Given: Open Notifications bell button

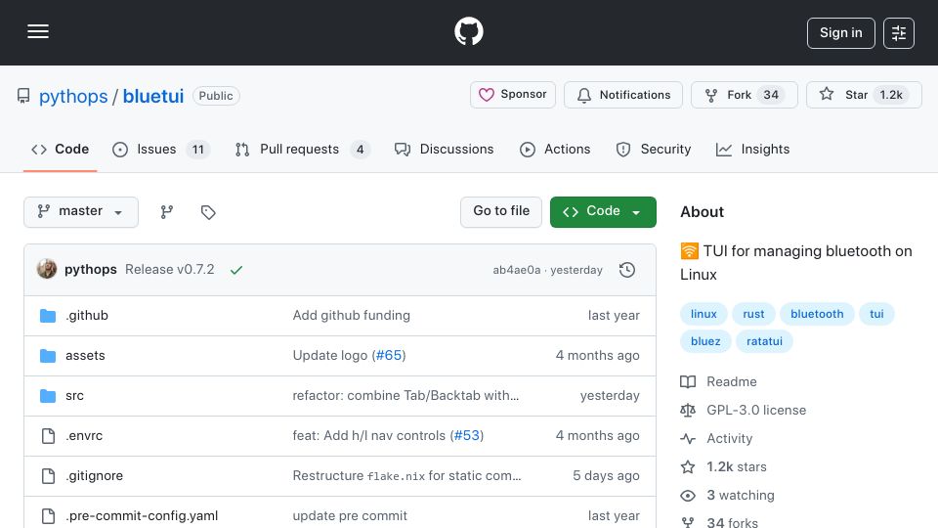Looking at the screenshot, I should (x=622, y=95).
